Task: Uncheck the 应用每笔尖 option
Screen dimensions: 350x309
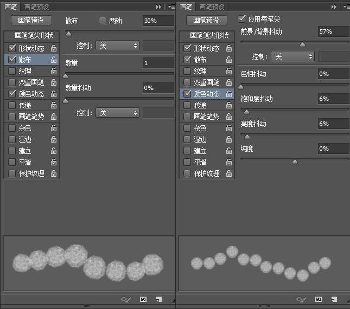Action: [242, 19]
